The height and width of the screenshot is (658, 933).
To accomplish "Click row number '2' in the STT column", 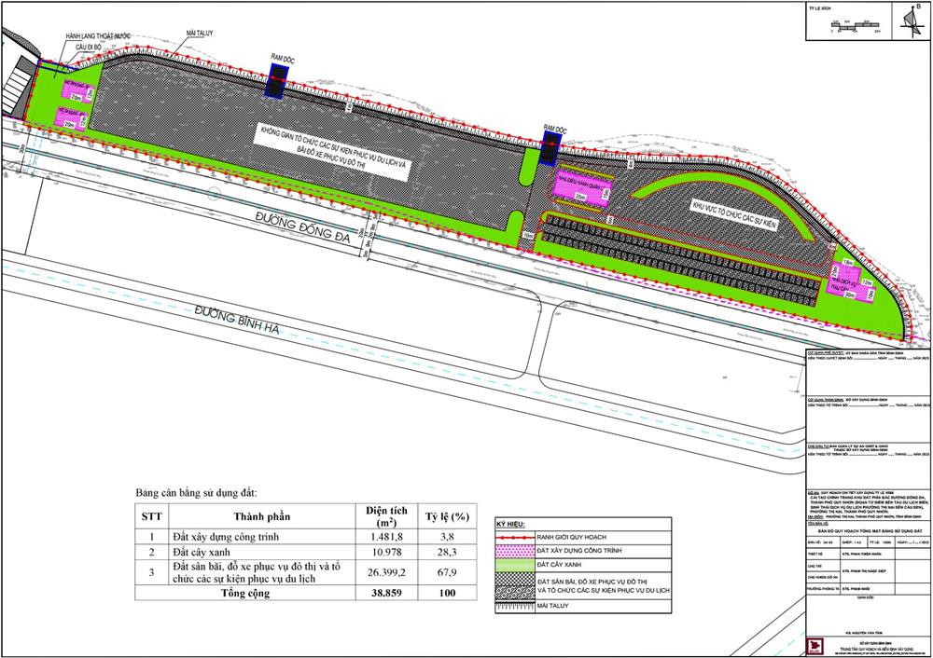I will tap(152, 552).
